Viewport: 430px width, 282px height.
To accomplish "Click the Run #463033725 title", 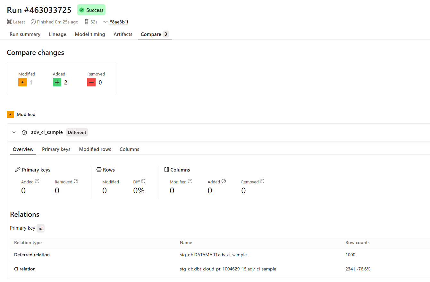I will (39, 10).
